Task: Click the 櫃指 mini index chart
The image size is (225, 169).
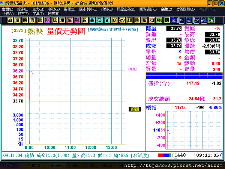Action: pyautogui.click(x=194, y=130)
